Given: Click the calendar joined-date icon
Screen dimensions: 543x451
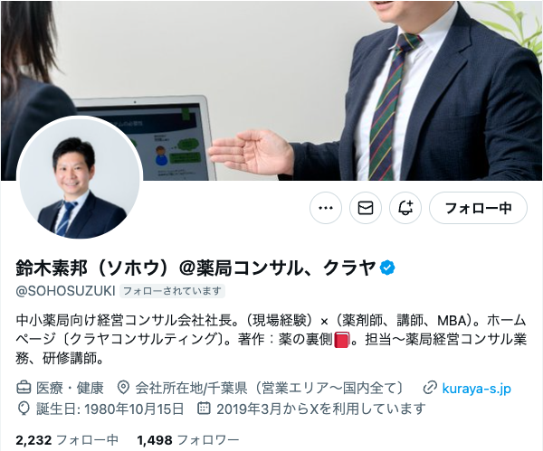Looking at the screenshot, I should 204,409.
